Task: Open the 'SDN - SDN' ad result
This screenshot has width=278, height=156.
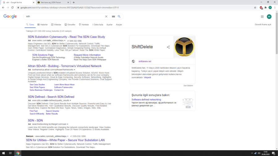Action: coord(35,121)
